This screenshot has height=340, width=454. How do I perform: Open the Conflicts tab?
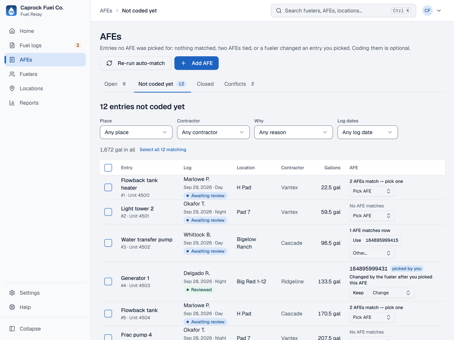coord(239,84)
